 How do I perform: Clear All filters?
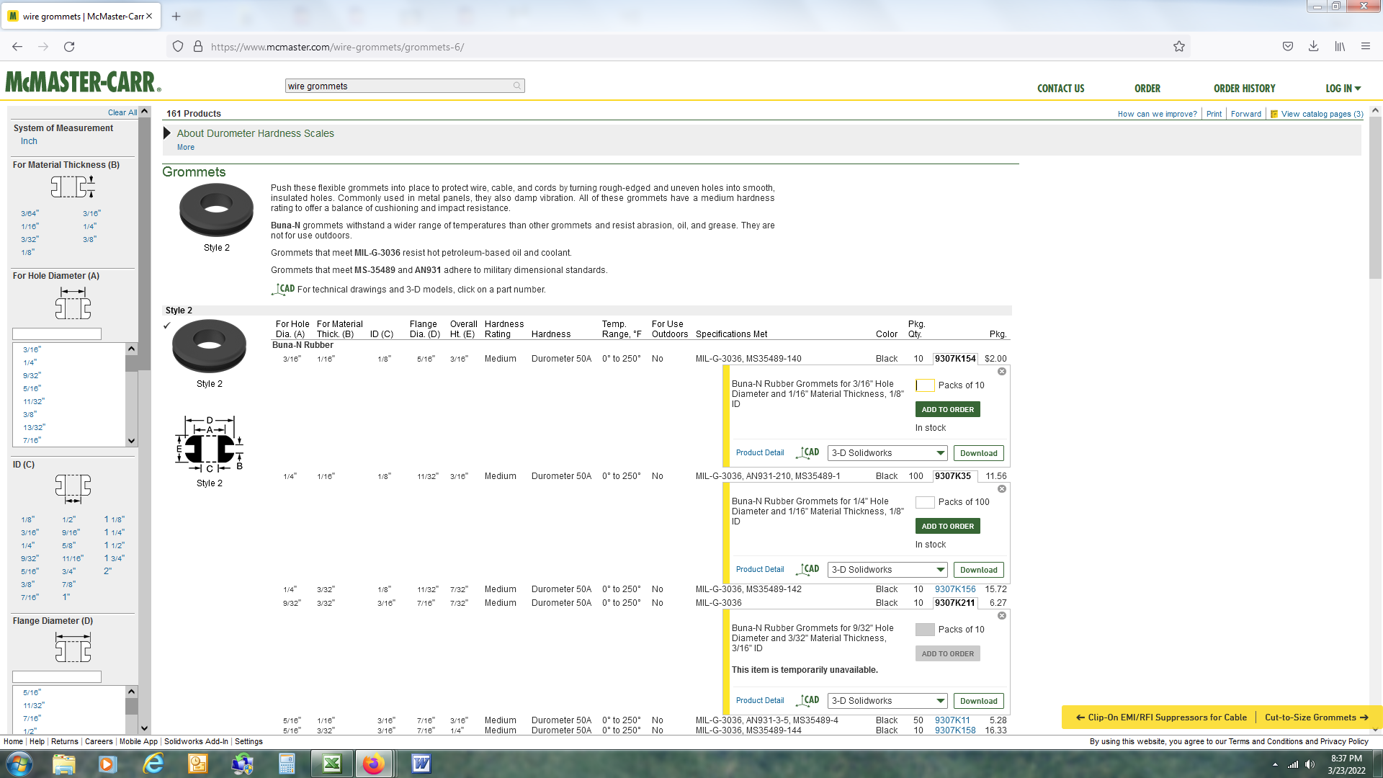pos(122,112)
